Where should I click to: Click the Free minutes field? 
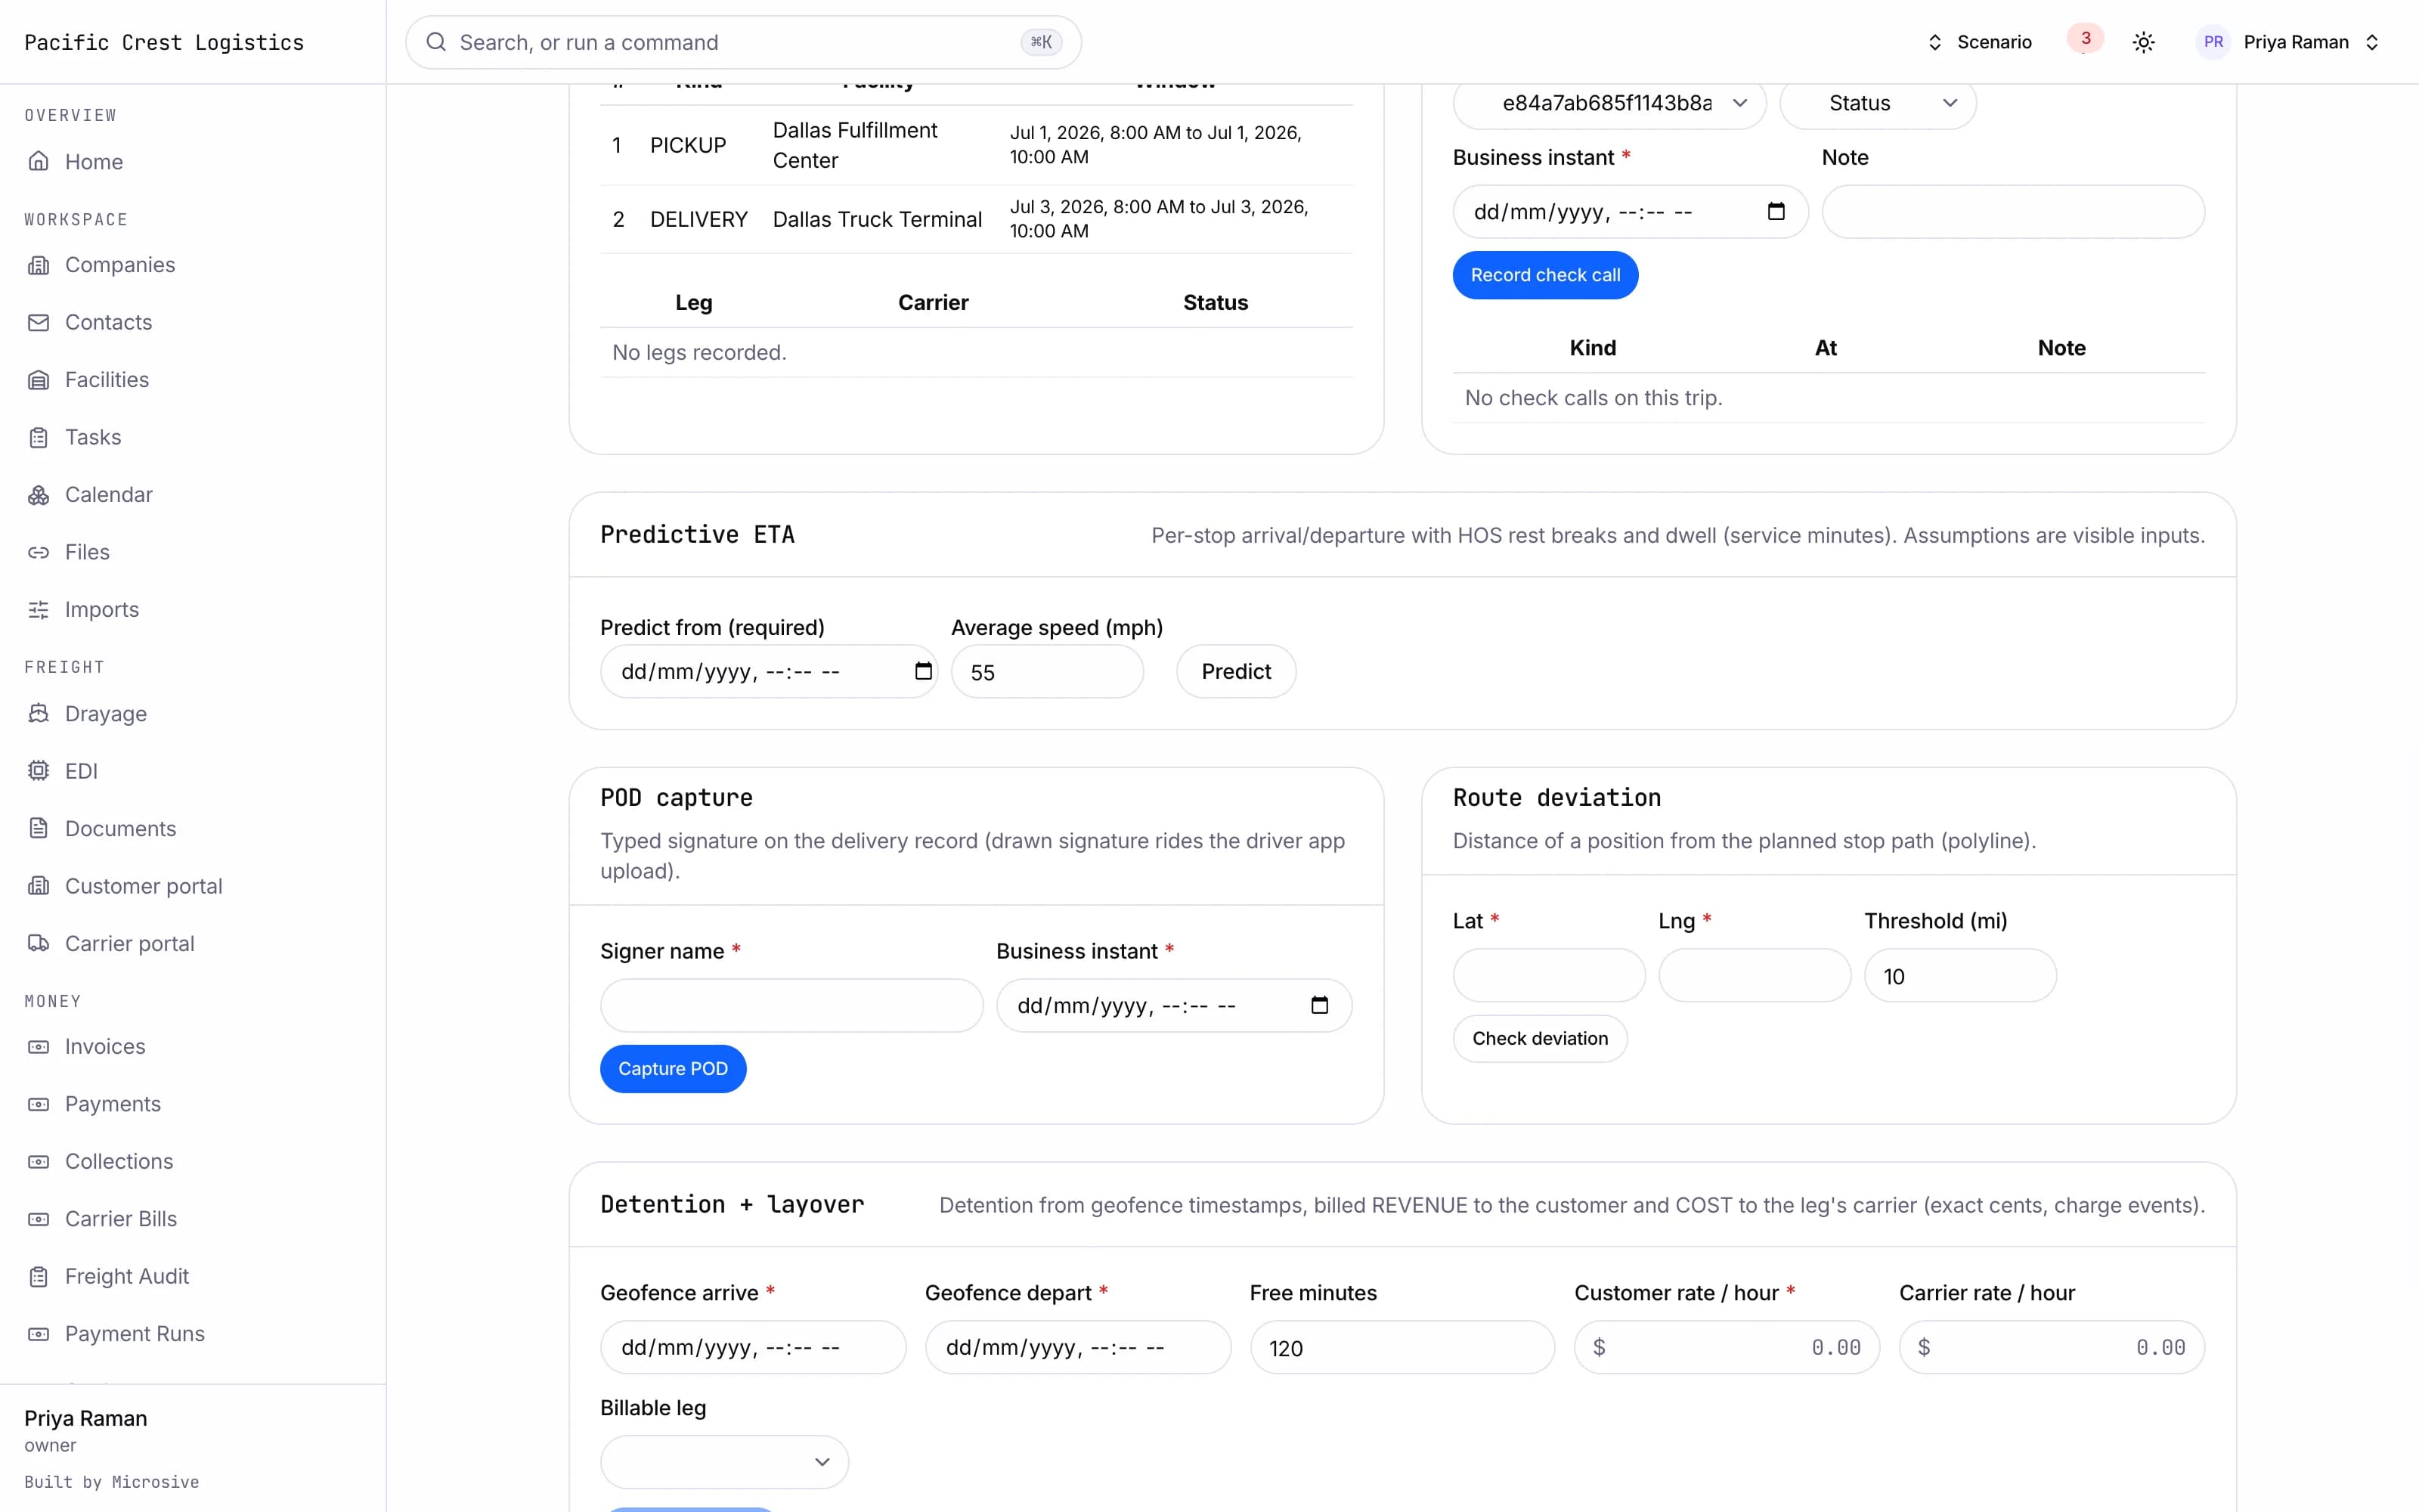1402,1347
